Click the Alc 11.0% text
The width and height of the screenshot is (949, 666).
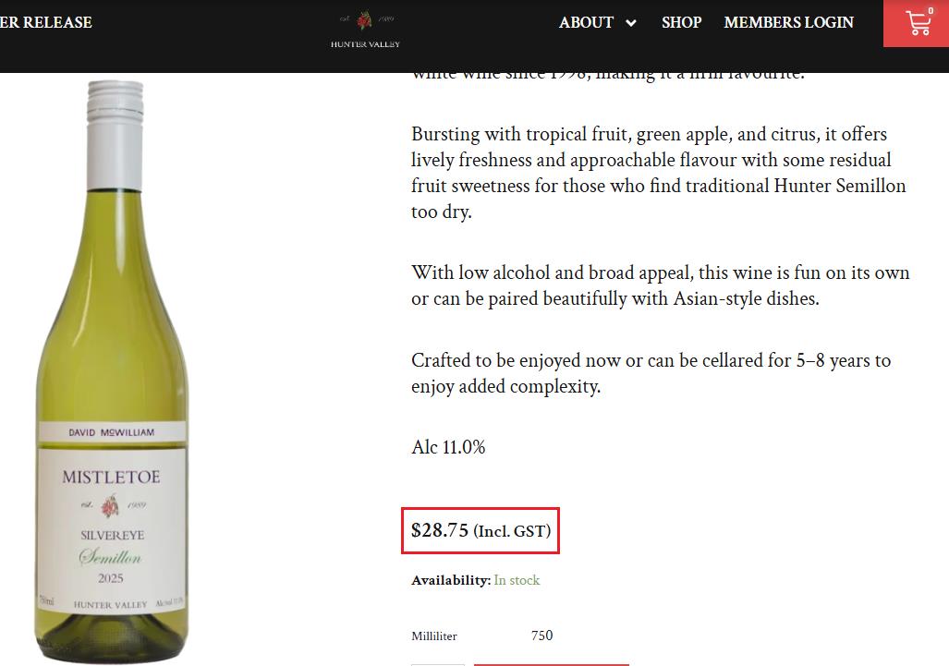coord(448,447)
